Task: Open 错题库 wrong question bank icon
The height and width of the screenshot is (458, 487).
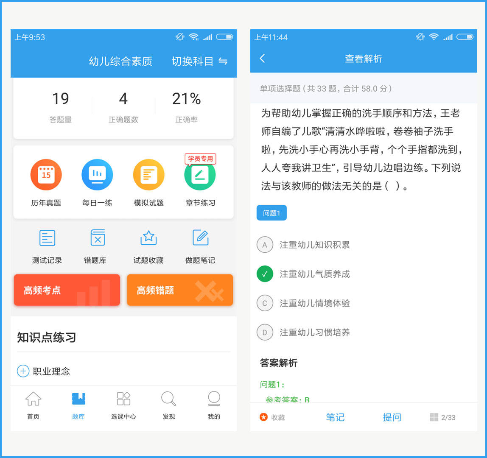Action: (98, 237)
